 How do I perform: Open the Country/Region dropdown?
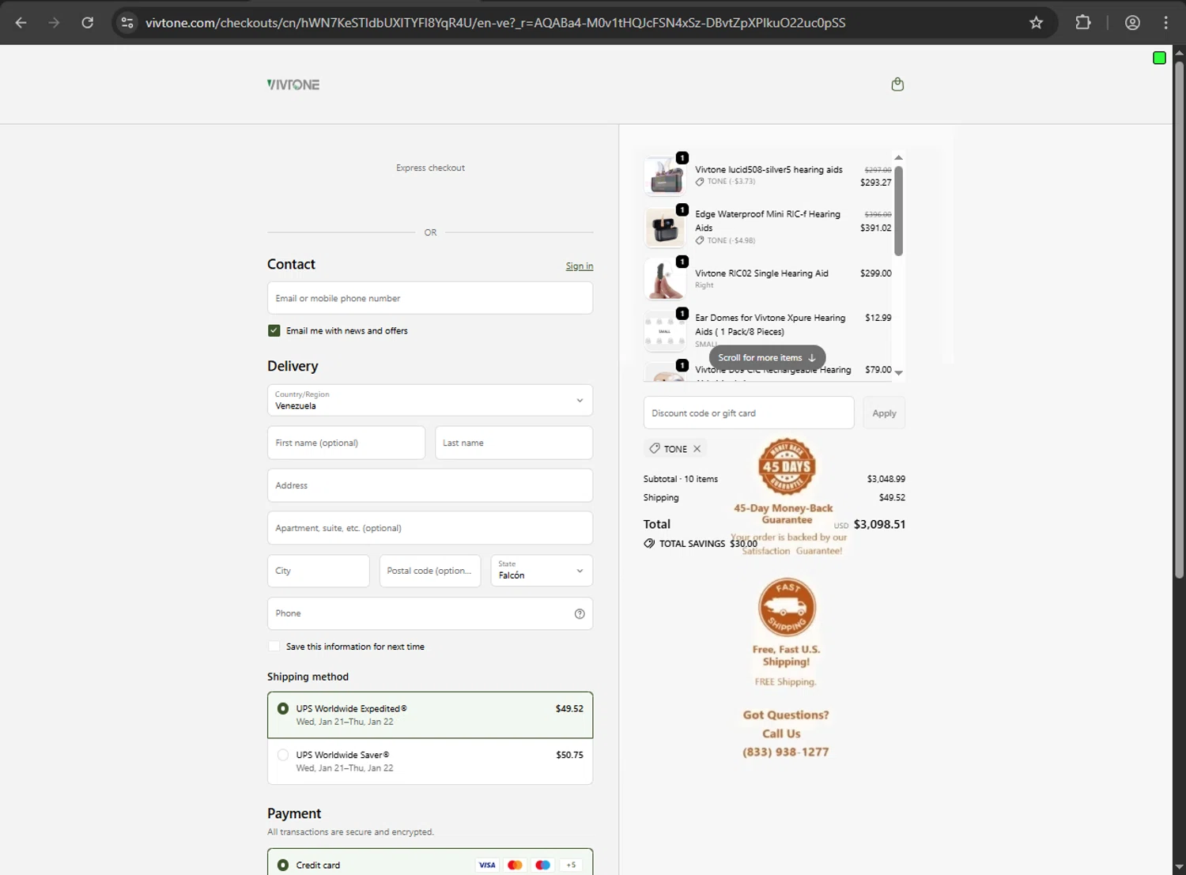430,401
